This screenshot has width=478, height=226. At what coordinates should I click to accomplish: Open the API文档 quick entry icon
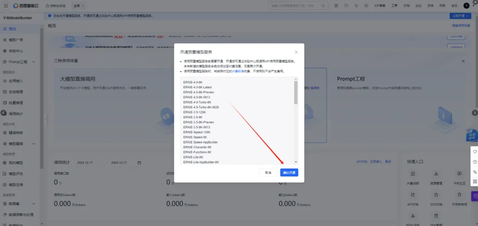click(x=413, y=195)
